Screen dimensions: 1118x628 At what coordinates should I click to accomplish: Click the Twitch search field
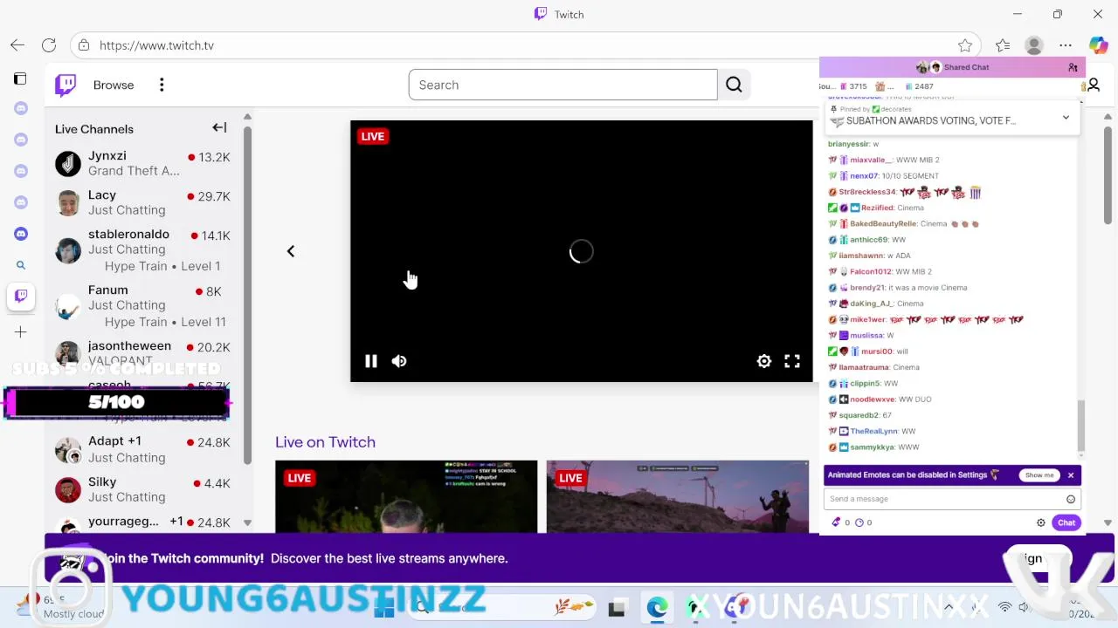pyautogui.click(x=562, y=85)
